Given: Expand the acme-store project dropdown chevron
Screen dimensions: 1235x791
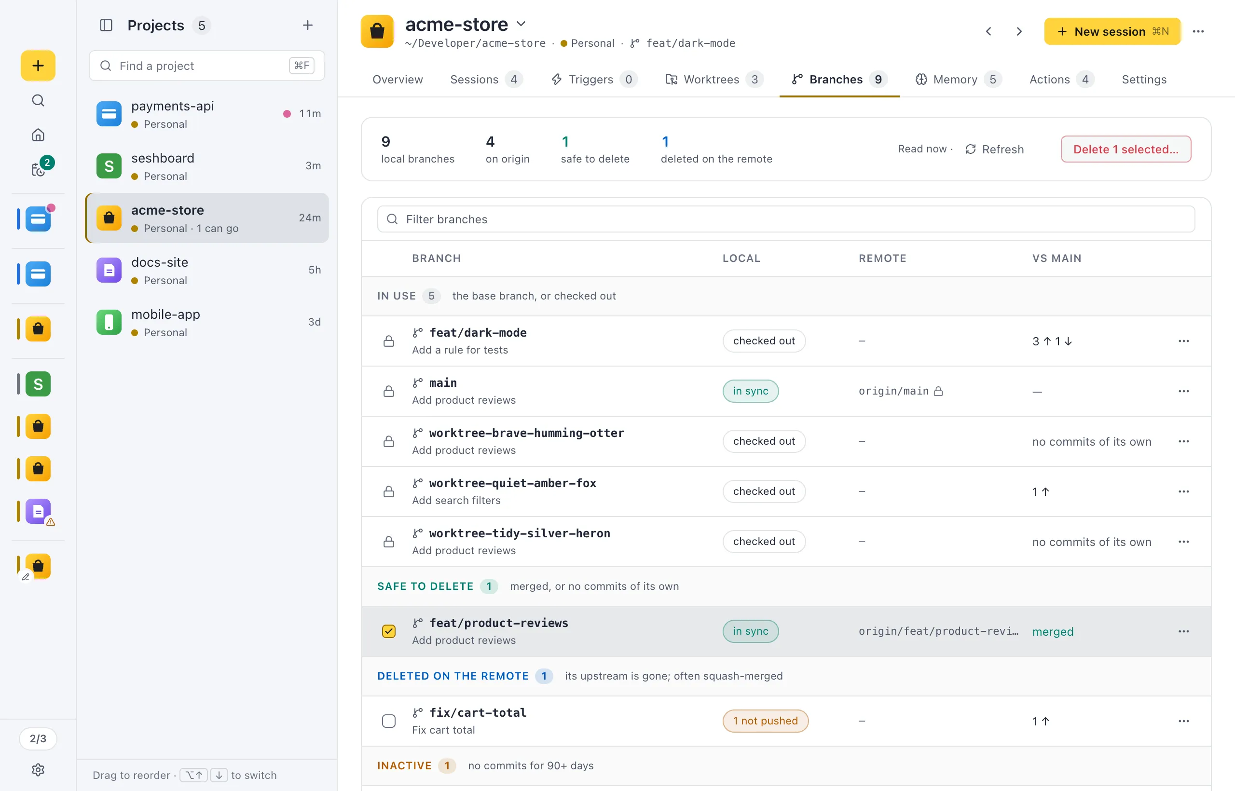Looking at the screenshot, I should click(521, 24).
